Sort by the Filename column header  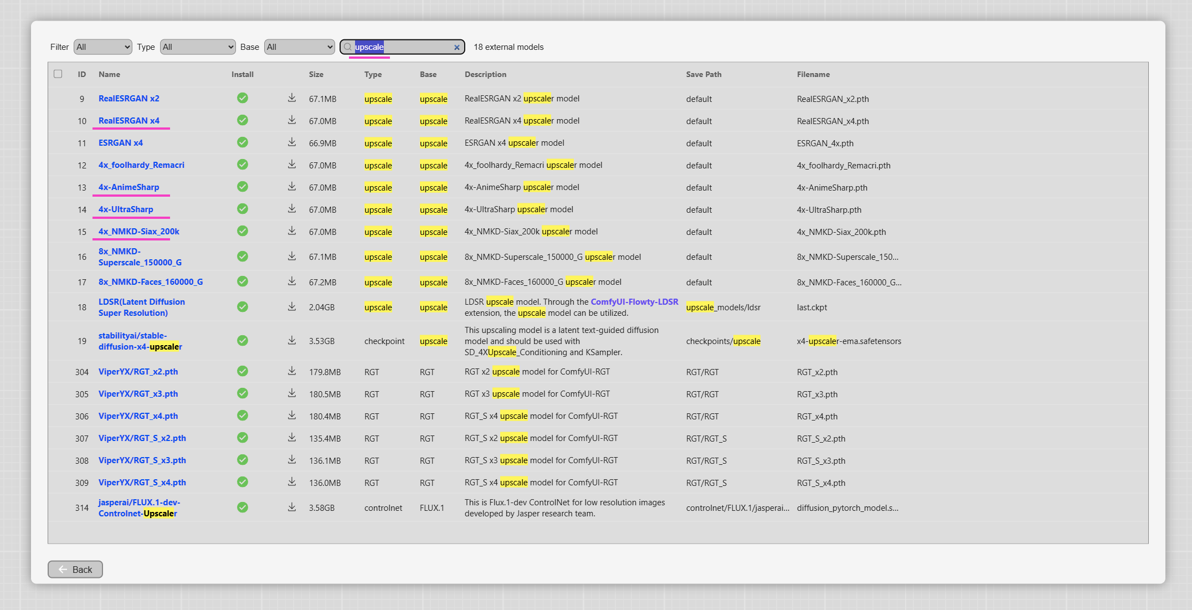tap(813, 74)
